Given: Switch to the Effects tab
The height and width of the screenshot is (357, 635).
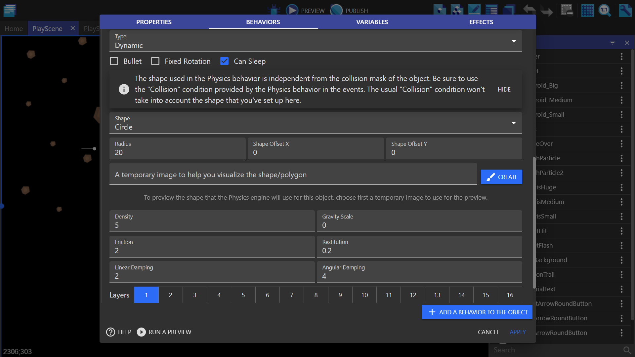Looking at the screenshot, I should click(x=481, y=22).
